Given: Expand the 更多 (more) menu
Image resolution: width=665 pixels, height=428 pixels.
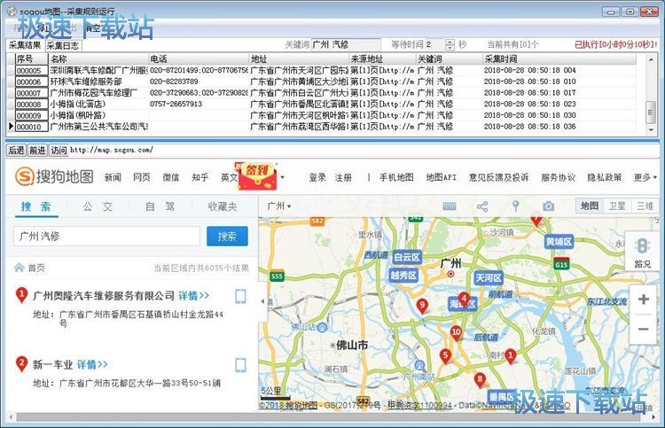Looking at the screenshot, I should point(645,177).
